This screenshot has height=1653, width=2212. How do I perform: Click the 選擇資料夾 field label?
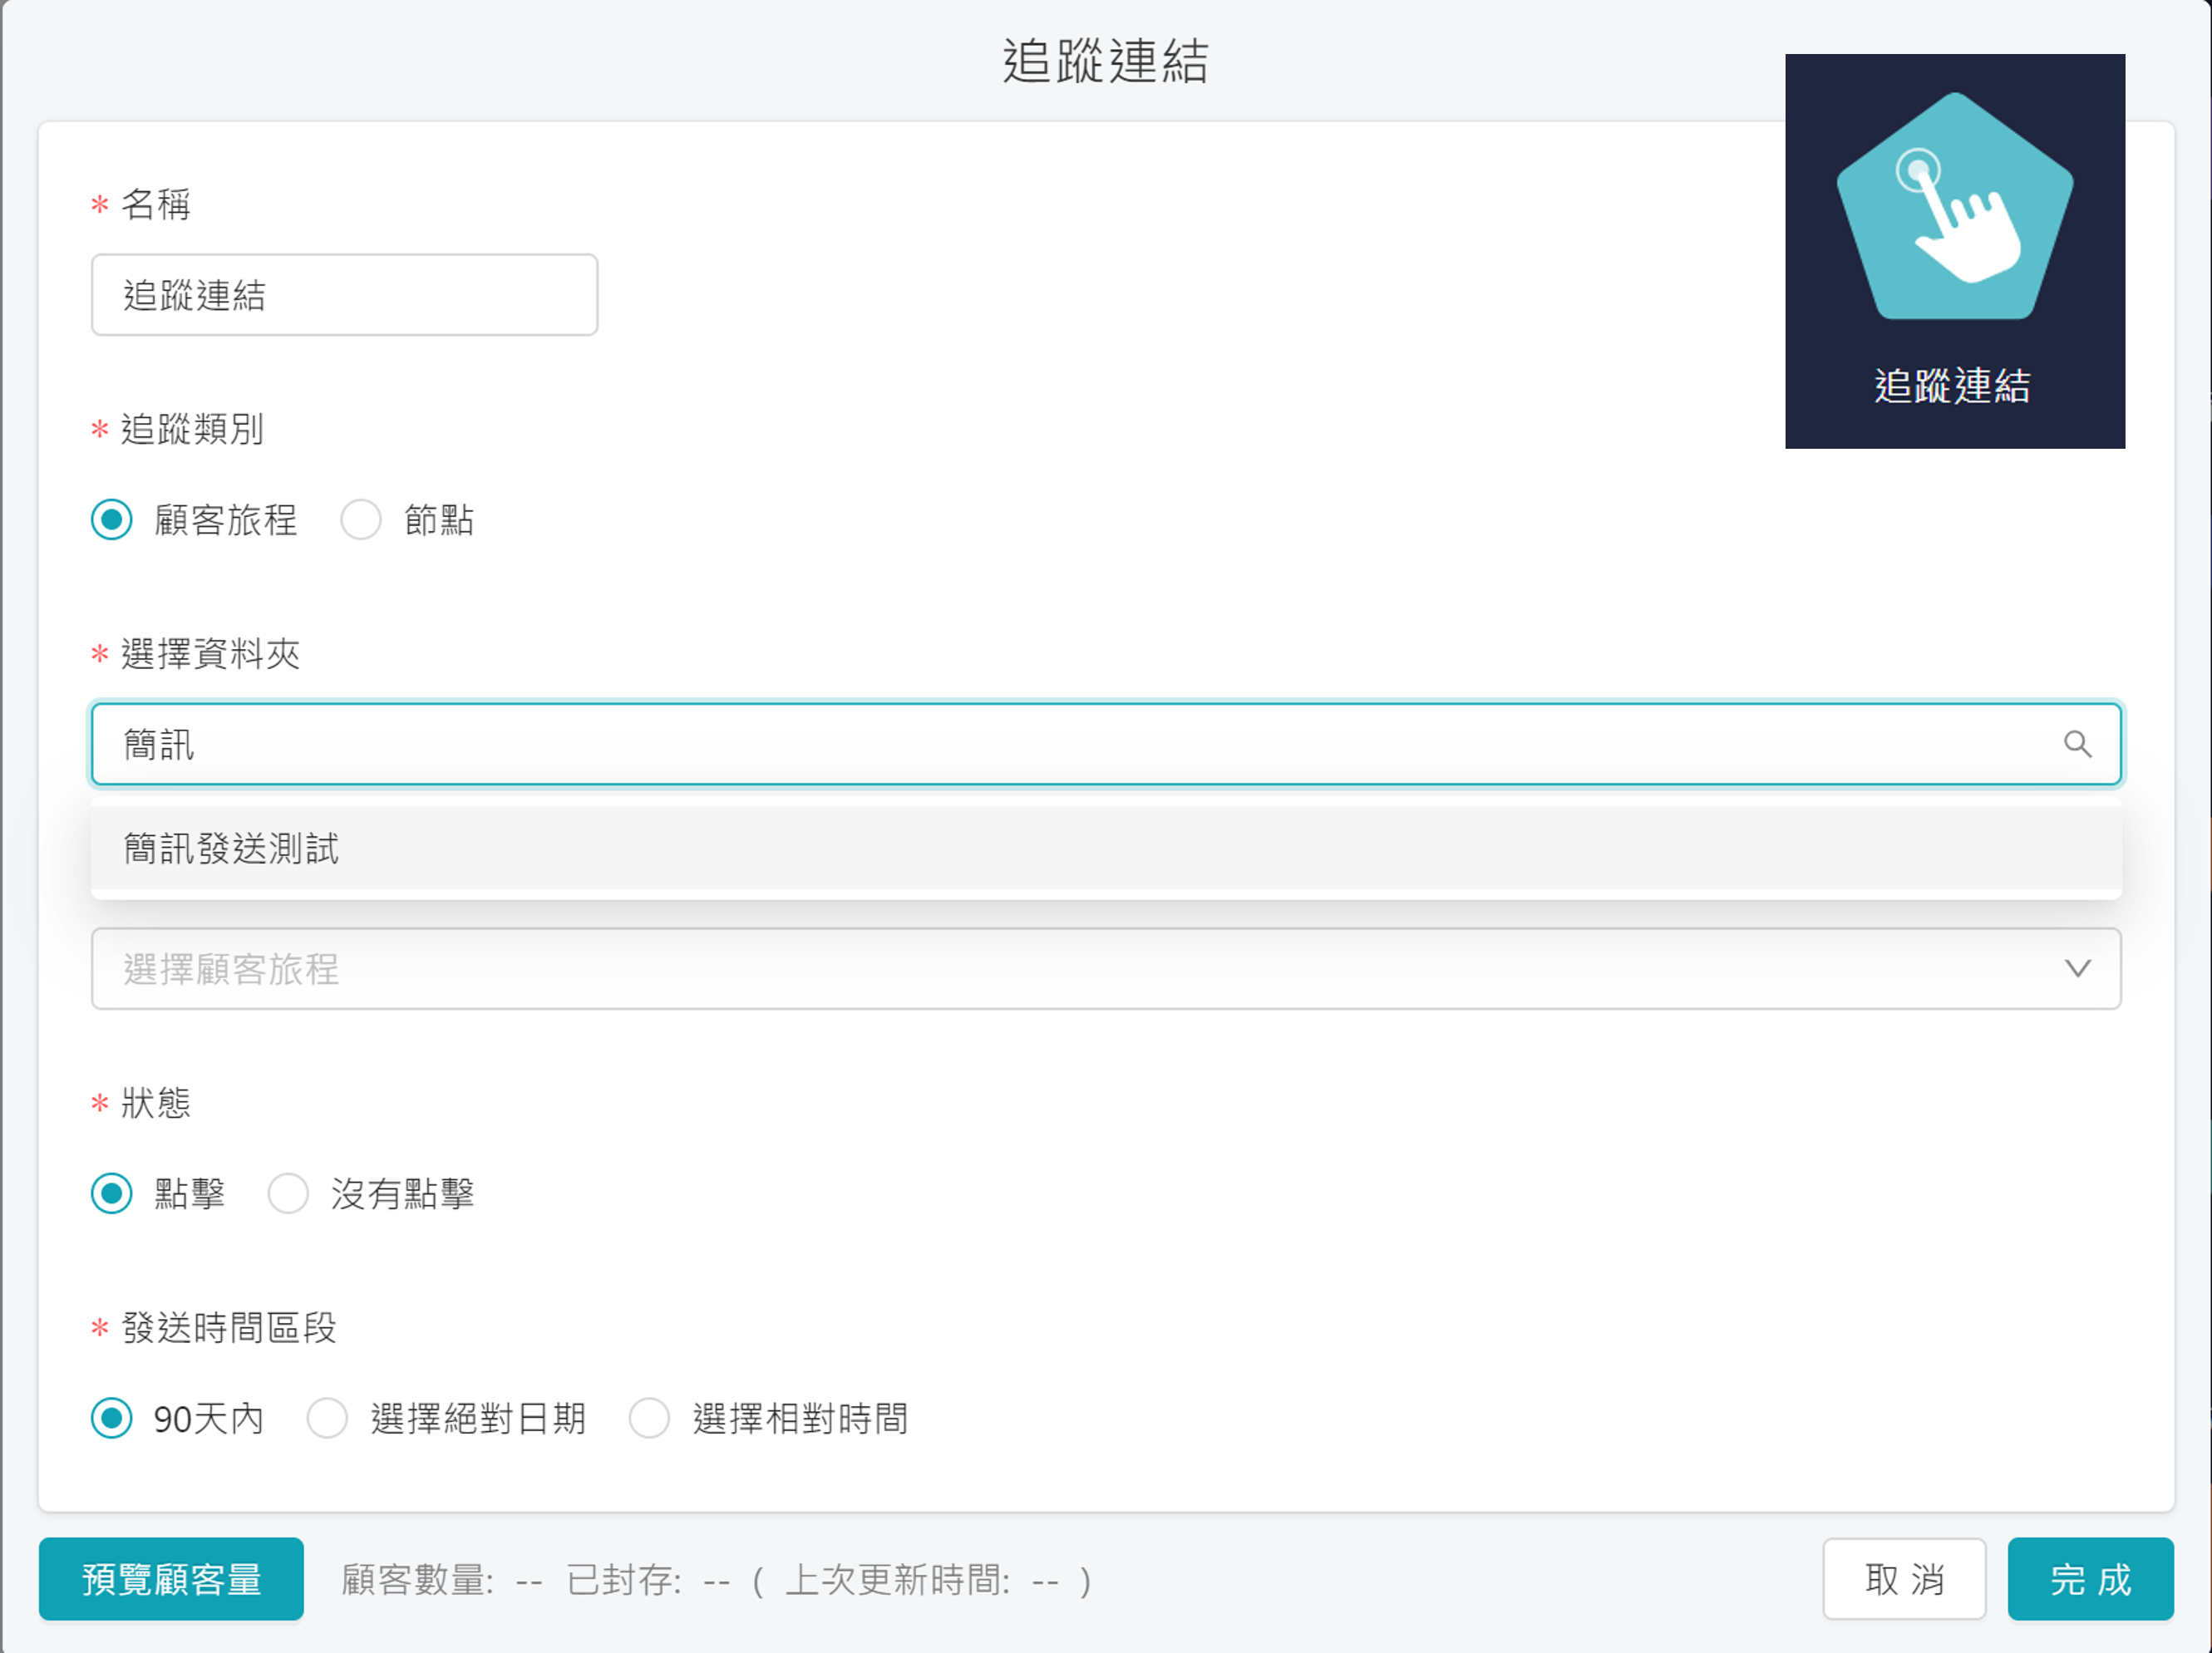coord(208,655)
